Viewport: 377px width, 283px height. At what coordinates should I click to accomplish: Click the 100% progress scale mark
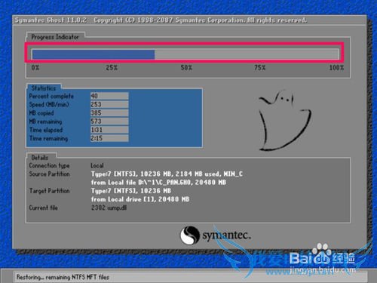click(336, 68)
